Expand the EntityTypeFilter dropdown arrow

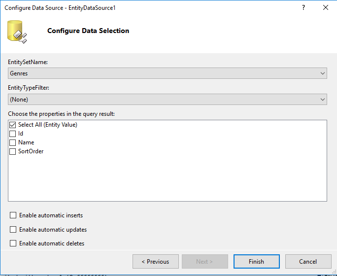323,100
